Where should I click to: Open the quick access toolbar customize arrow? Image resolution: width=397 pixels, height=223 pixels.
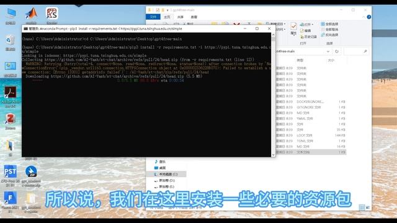(167, 10)
